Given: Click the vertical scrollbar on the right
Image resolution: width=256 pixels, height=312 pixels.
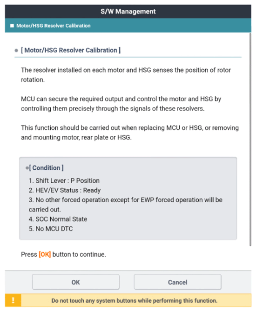Looking at the screenshot, I should [250, 139].
